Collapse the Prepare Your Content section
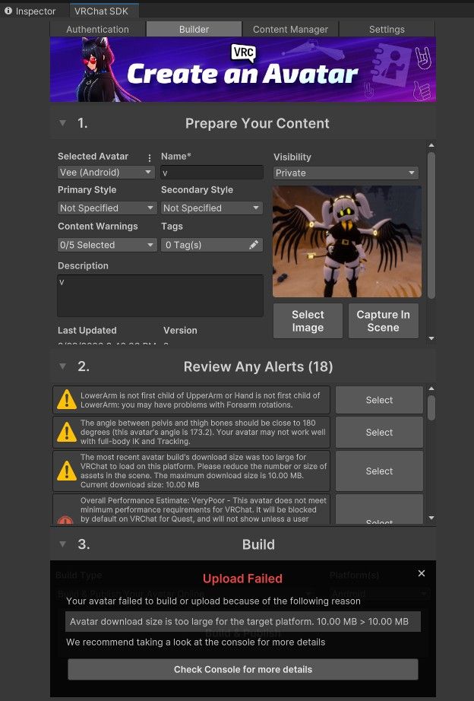Image resolution: width=474 pixels, height=701 pixels. pyautogui.click(x=63, y=123)
